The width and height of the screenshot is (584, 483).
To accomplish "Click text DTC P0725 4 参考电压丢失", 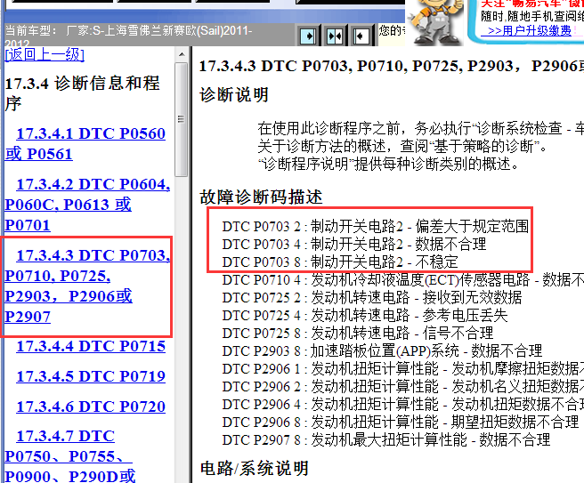I will 365,316.
